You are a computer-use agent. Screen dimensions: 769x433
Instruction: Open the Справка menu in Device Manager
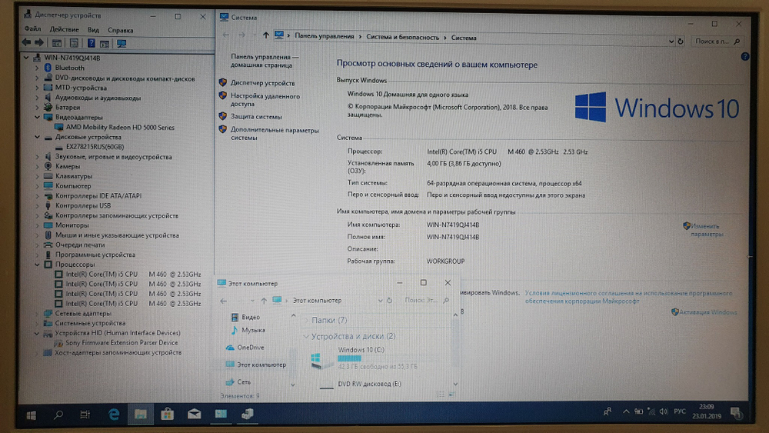[x=120, y=31]
